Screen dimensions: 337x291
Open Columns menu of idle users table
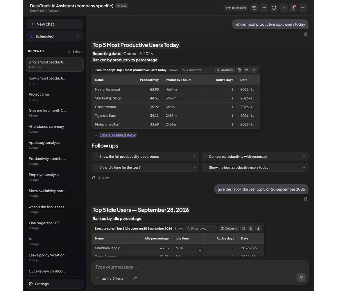pos(229,229)
